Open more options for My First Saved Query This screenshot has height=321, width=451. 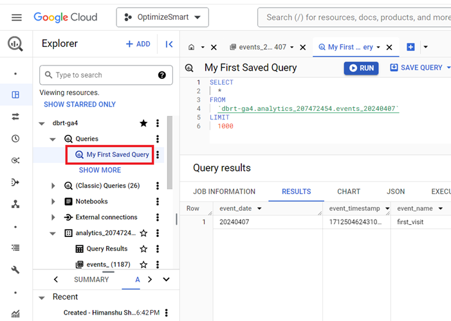tap(158, 155)
